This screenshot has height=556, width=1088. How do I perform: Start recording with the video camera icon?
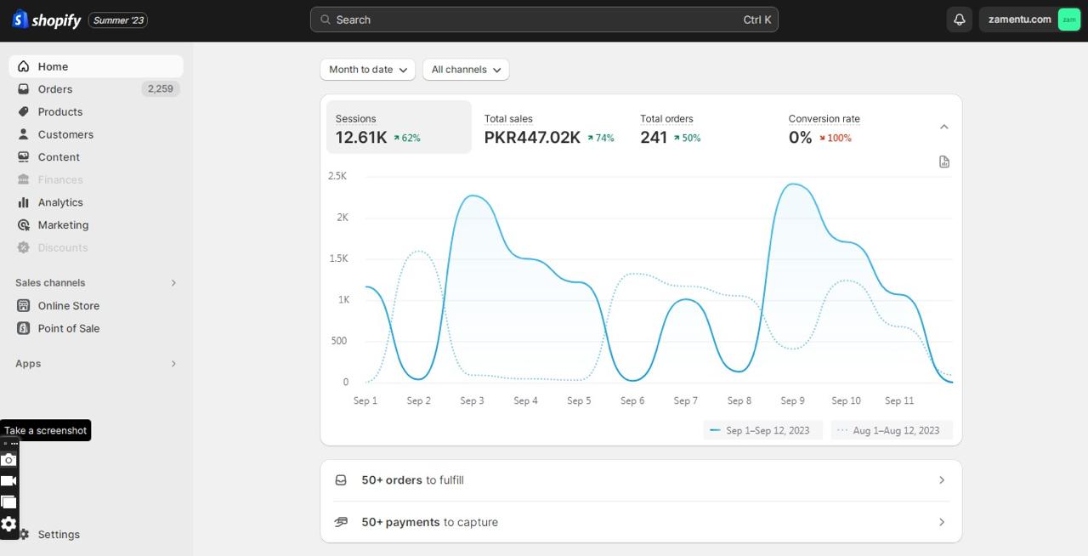[x=8, y=481]
